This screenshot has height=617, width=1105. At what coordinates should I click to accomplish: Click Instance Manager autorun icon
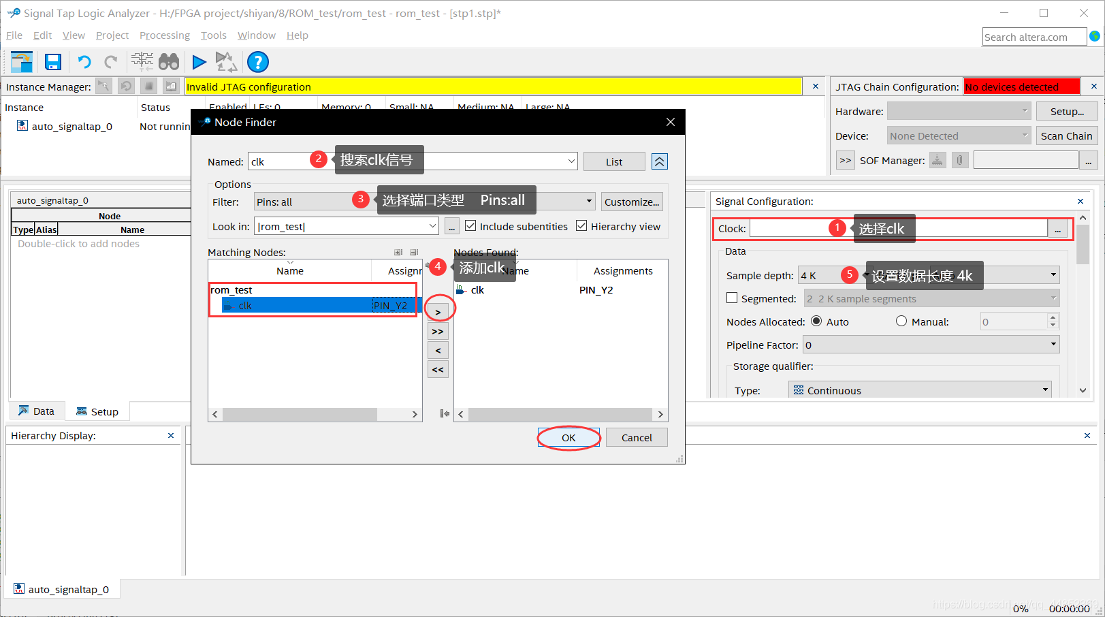coord(126,86)
